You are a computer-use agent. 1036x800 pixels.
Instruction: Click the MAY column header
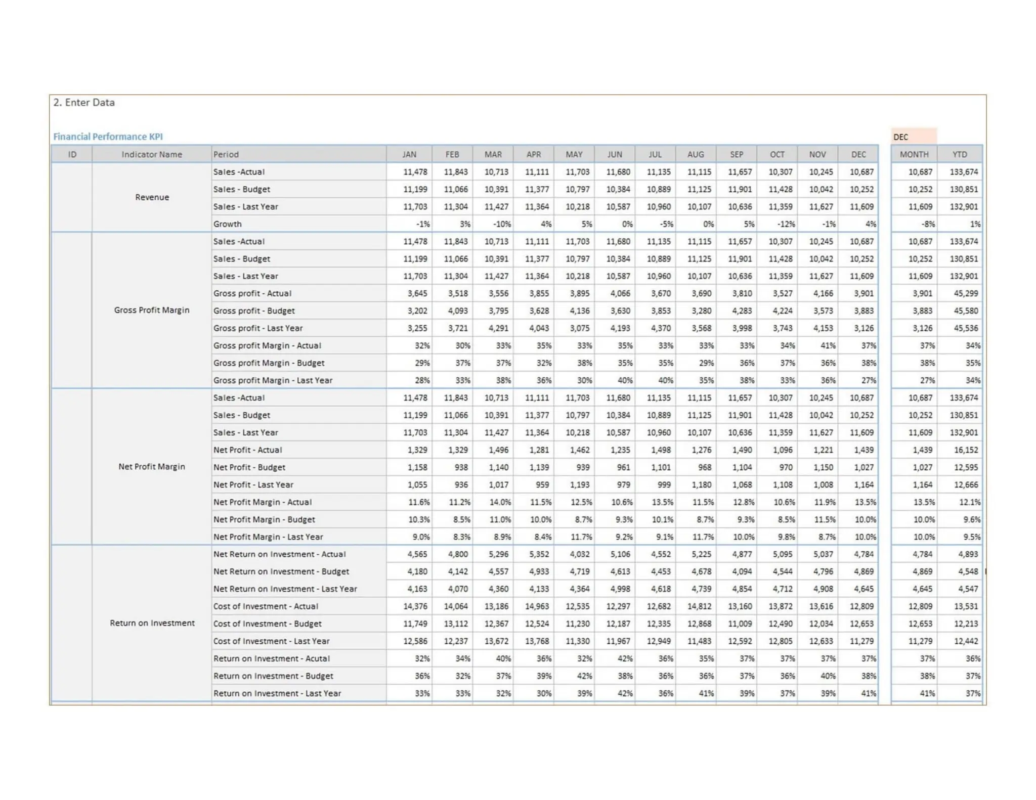pyautogui.click(x=574, y=154)
